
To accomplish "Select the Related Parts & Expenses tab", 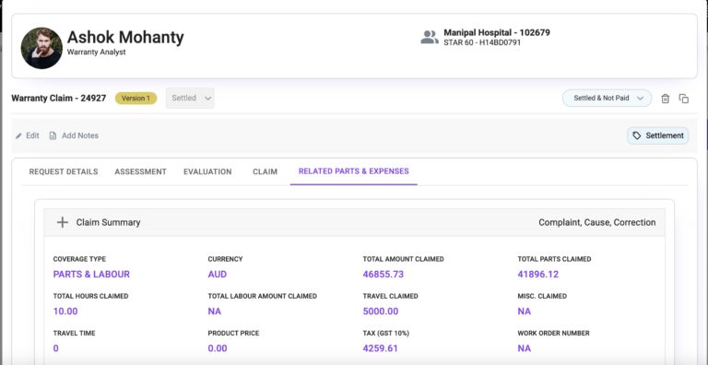I will tap(354, 171).
